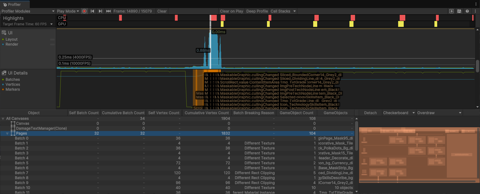Viewport: 480px width, 194px height.
Task: Toggle the Render chart series color box
Action: [x=3, y=44]
